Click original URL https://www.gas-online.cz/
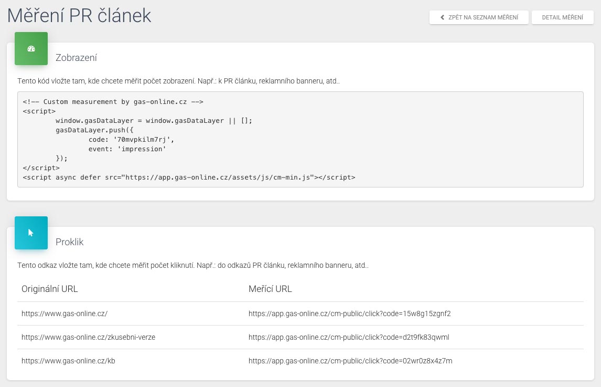The width and height of the screenshot is (601, 387). (65, 313)
